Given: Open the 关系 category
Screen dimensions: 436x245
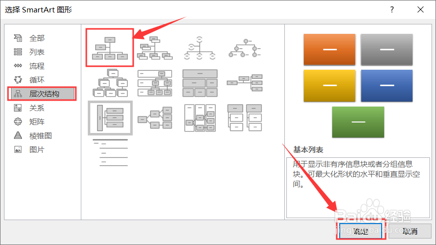Looking at the screenshot, I should (37, 108).
